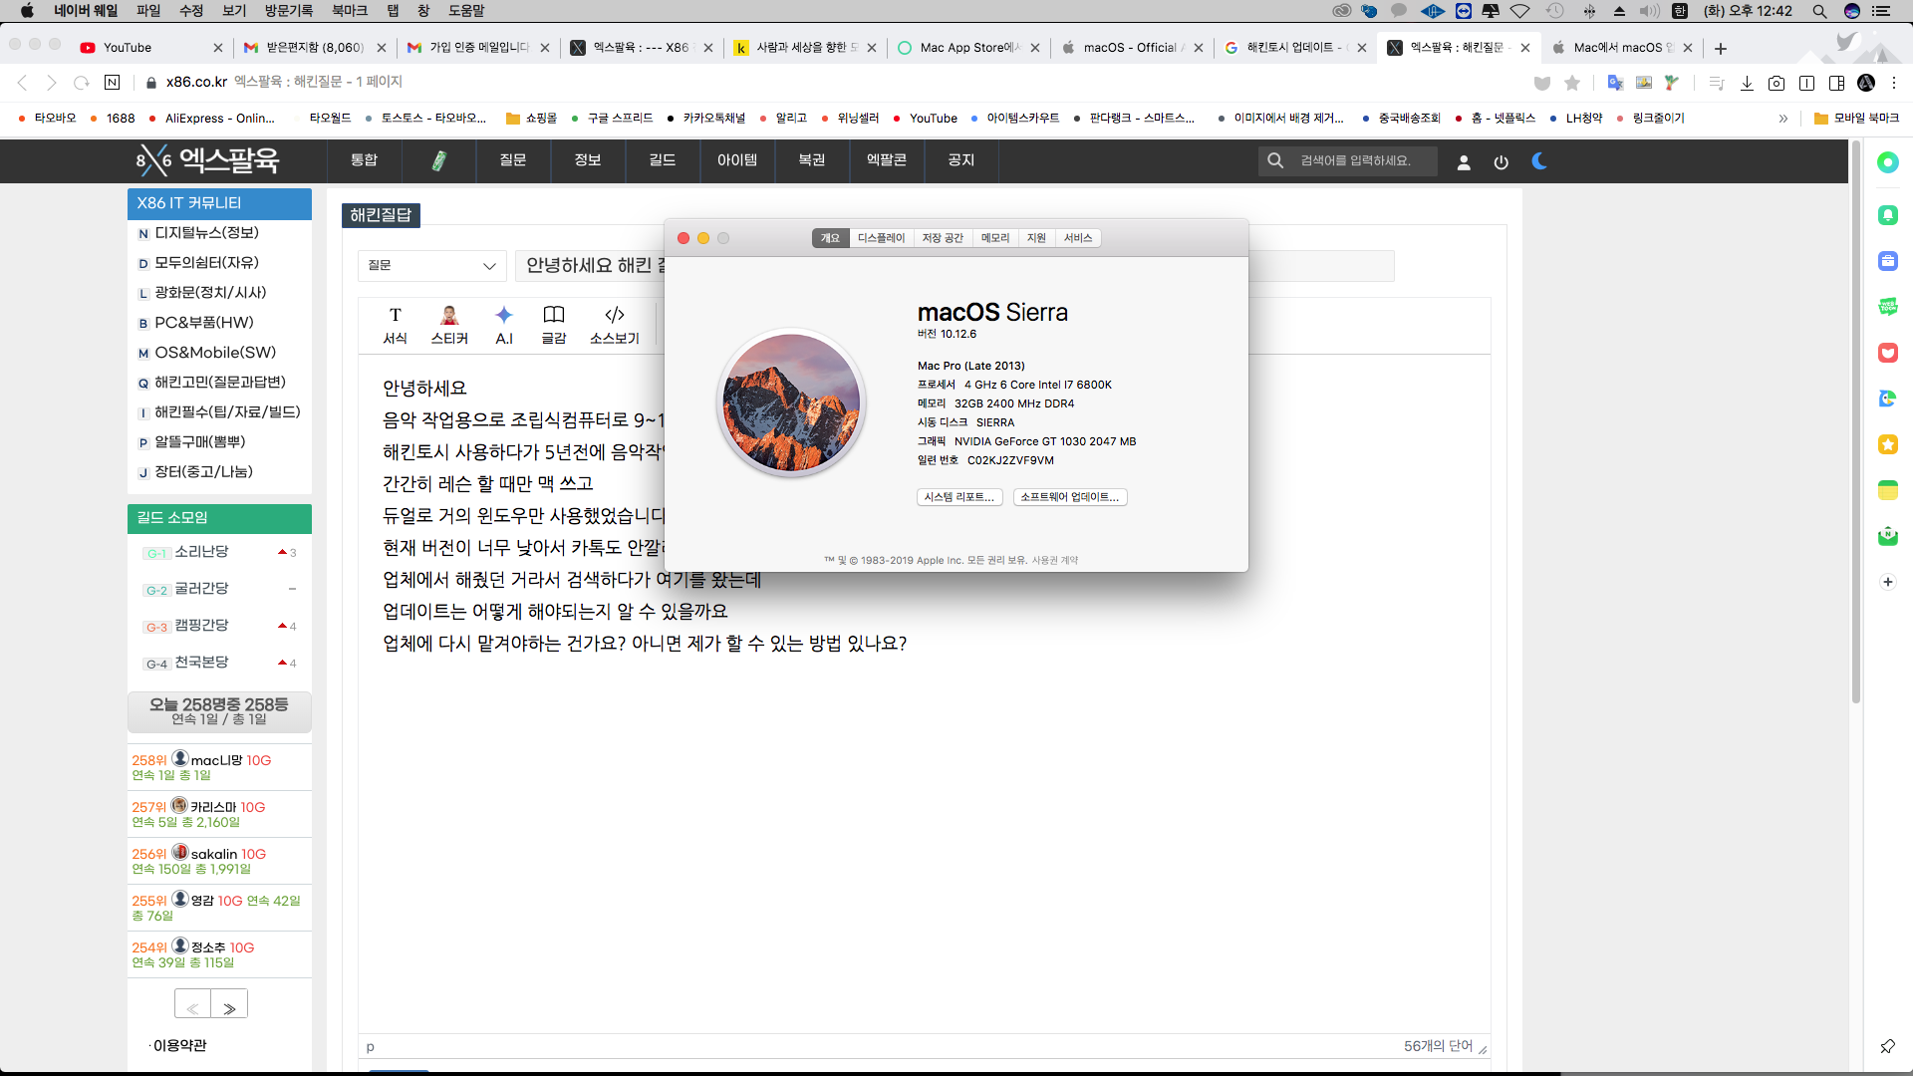Open the Korean input source menu
This screenshot has height=1076, width=1913.
pos(1680,11)
